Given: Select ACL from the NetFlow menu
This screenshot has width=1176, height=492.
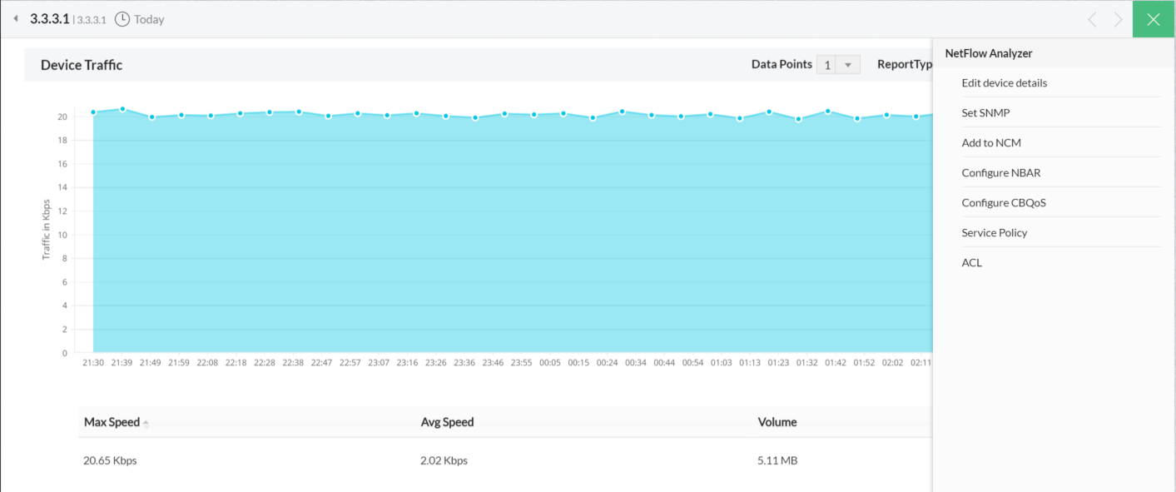Looking at the screenshot, I should click(971, 263).
